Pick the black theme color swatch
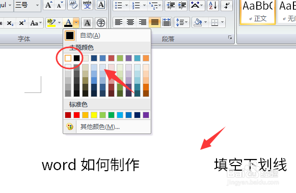This screenshot has height=193, width=296. 76,58
